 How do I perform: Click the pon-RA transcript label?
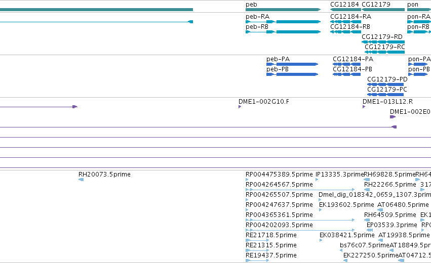(x=419, y=17)
